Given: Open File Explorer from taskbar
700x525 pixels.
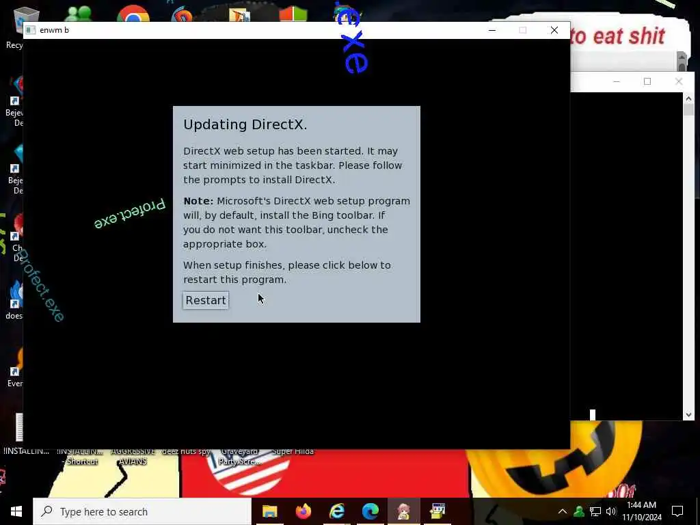Looking at the screenshot, I should (x=269, y=511).
